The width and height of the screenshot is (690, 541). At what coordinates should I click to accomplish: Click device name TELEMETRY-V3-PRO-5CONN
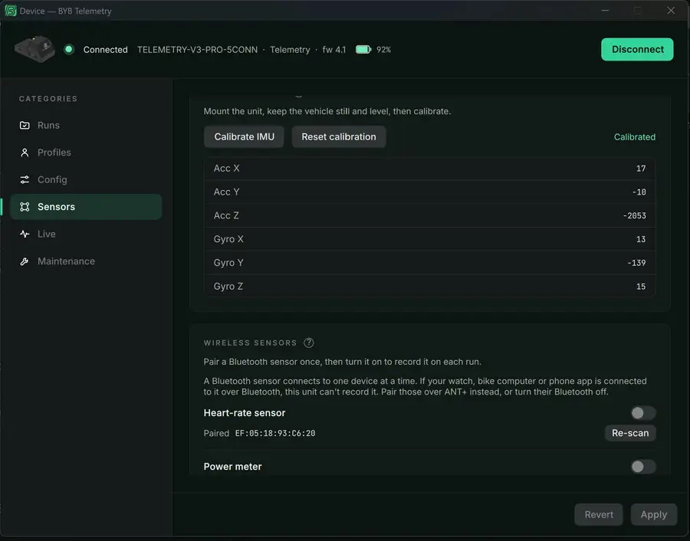tap(197, 50)
